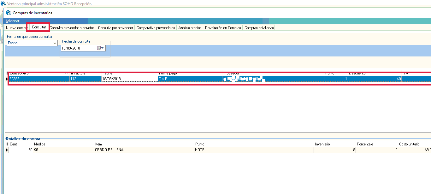Screen dimensions: 431x194
Task: Click the 18/09/2018 date input field
Action: (78, 48)
